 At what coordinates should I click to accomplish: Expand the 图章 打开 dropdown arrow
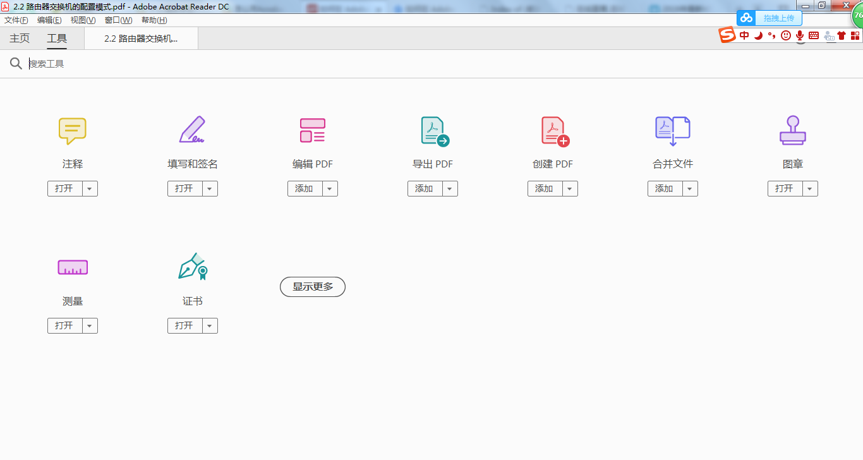pyautogui.click(x=810, y=188)
